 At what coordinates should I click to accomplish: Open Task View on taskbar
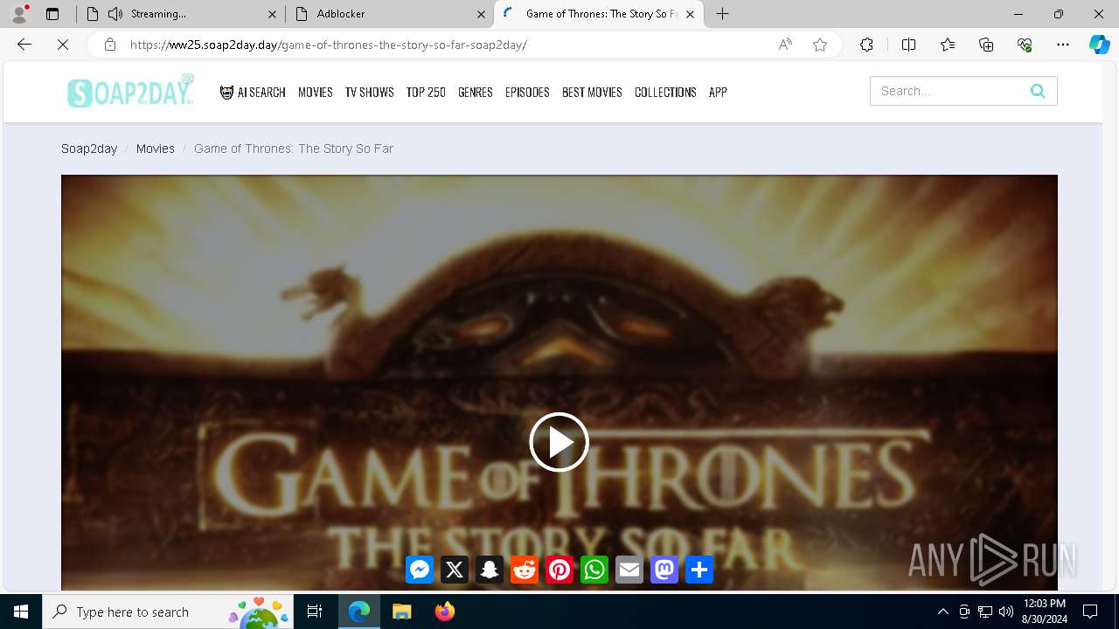tap(315, 612)
